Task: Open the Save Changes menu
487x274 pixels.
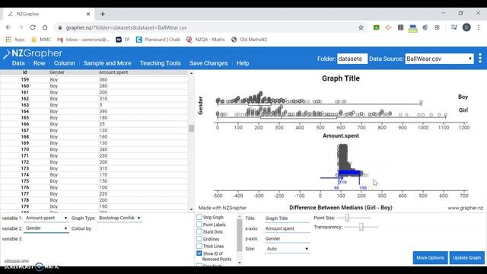Action: 208,63
